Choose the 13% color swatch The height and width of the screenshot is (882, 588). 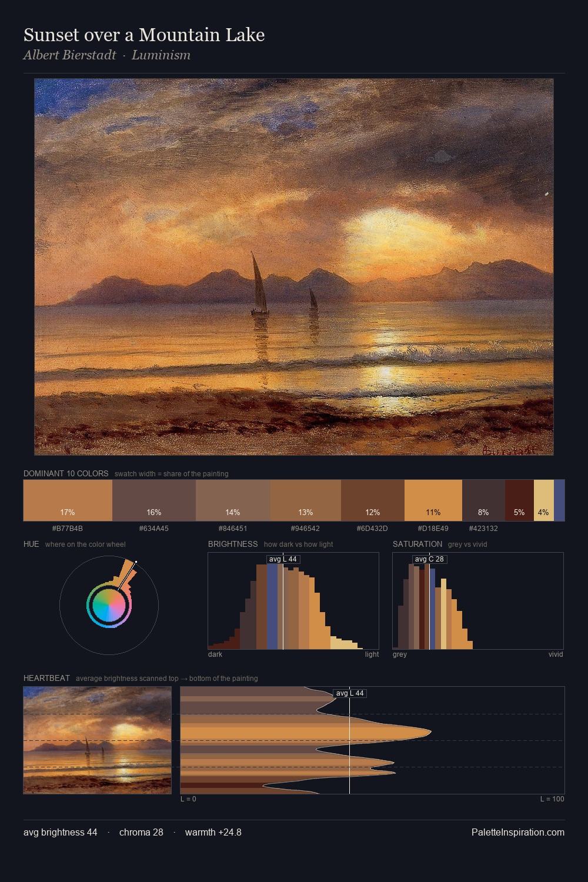click(305, 500)
